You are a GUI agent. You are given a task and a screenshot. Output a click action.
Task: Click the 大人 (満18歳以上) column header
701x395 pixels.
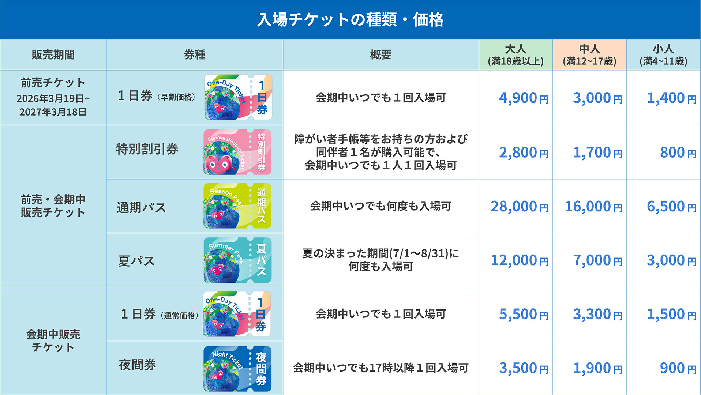point(516,55)
